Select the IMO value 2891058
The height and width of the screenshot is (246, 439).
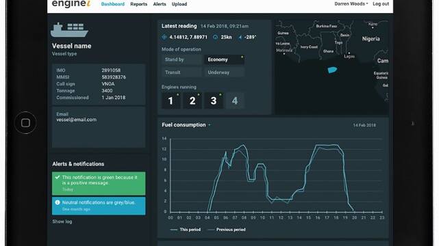[111, 70]
